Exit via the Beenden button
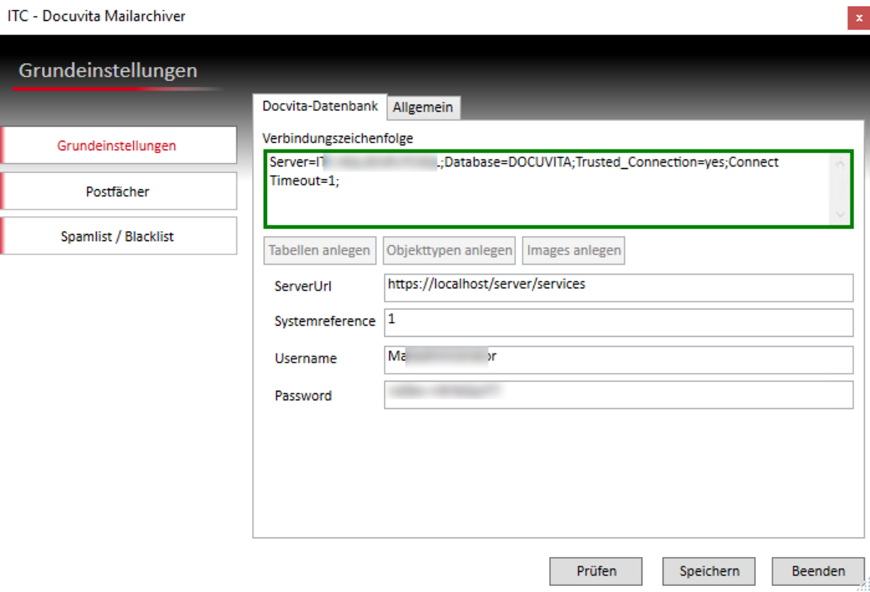Image resolution: width=870 pixels, height=592 pixels. tap(818, 571)
